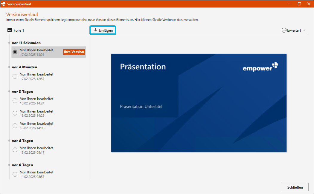Screen dimensions: 314x194
Task: Click the 'vor 11 Sekunden' heading
Action: (x=26, y=43)
